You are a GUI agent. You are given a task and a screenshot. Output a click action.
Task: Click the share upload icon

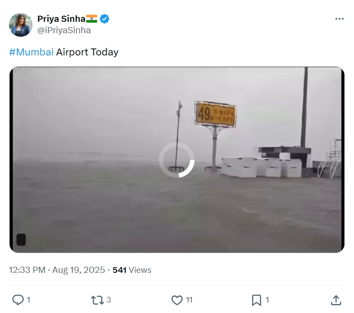click(336, 300)
